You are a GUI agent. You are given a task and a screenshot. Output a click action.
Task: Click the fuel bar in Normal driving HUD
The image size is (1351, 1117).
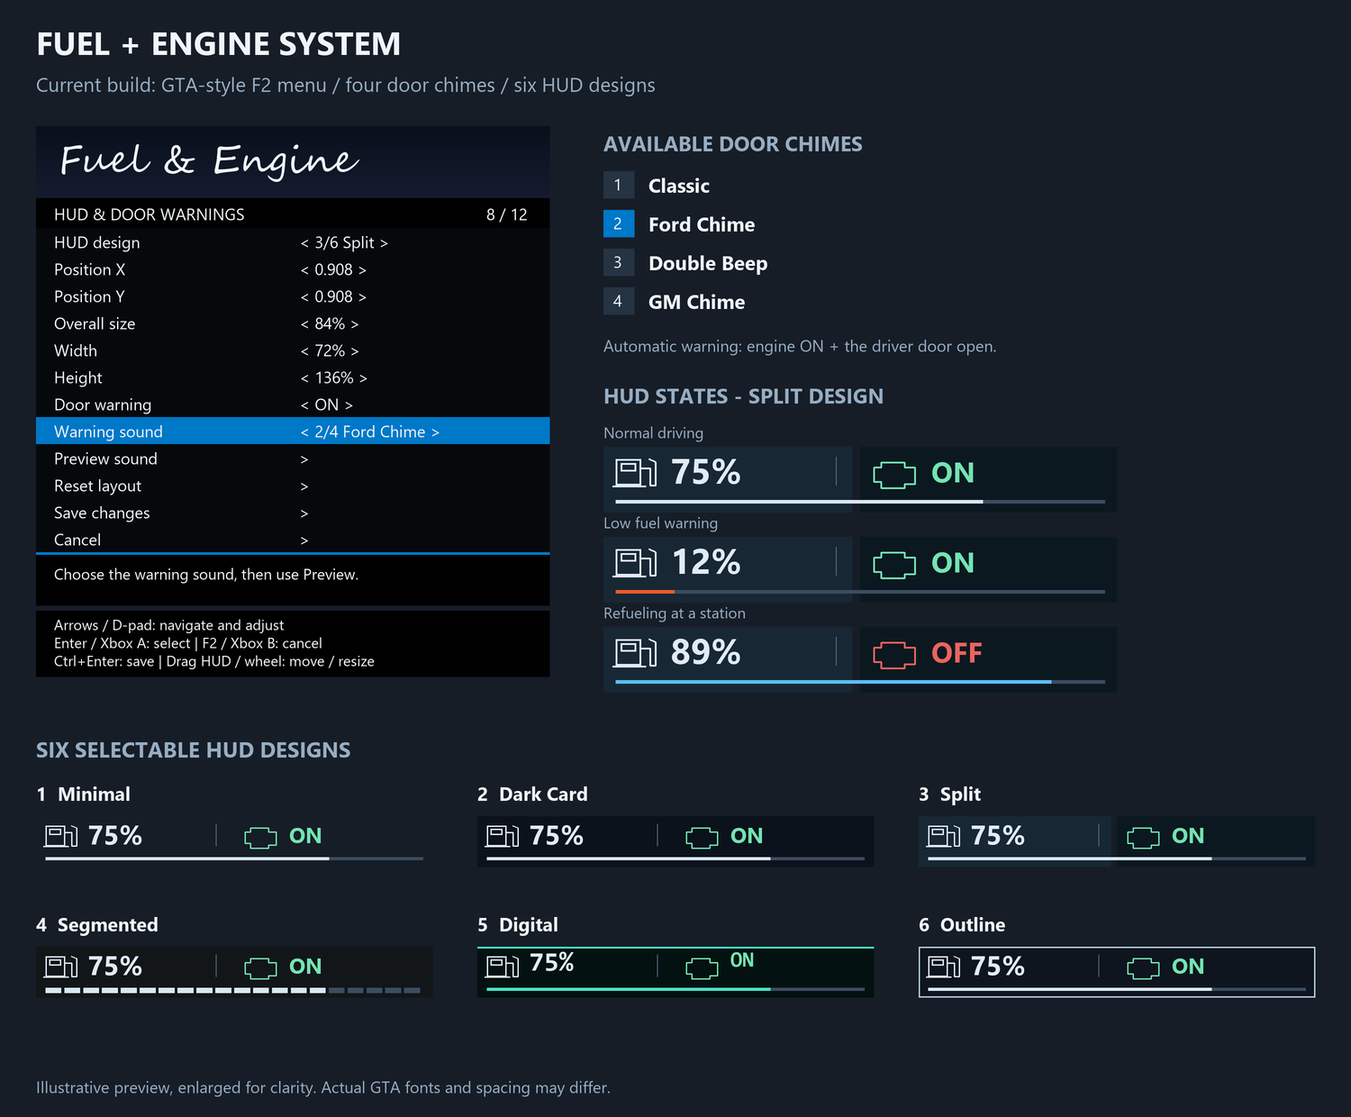[x=860, y=502]
